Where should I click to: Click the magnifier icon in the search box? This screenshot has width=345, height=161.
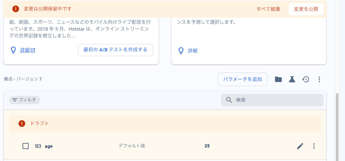tap(229, 100)
